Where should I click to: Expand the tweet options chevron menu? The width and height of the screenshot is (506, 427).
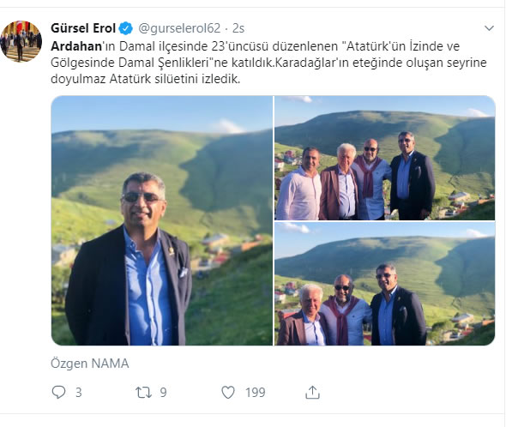(x=489, y=28)
